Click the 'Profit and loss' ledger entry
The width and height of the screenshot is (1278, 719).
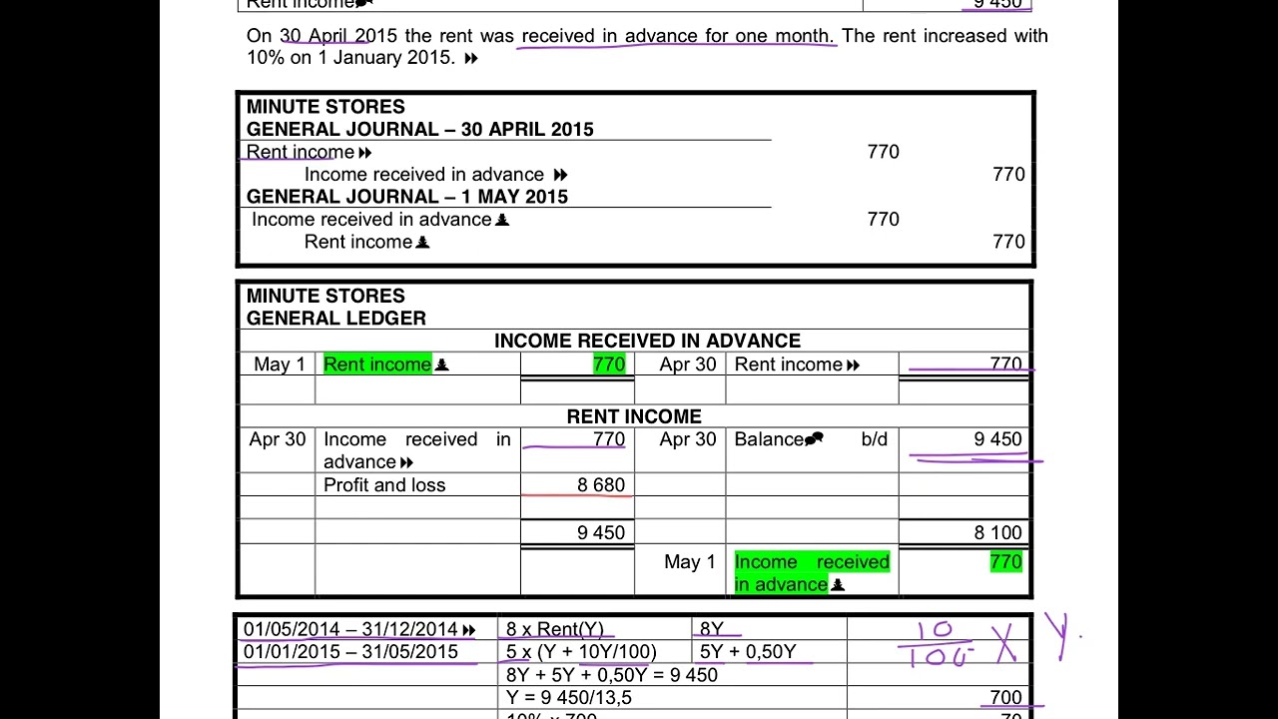384,485
